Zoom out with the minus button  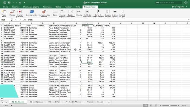tap(161, 106)
